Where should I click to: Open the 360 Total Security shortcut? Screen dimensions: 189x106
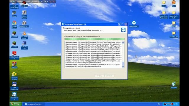(14, 76)
